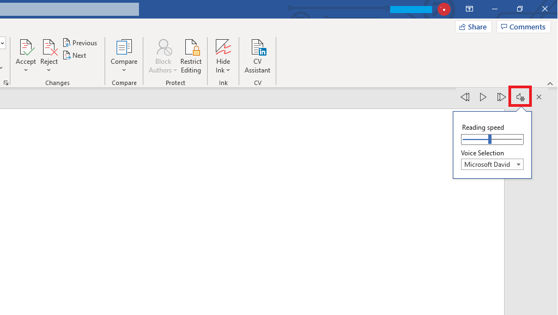
Task: Close the Read Aloud toolbar
Action: 539,97
